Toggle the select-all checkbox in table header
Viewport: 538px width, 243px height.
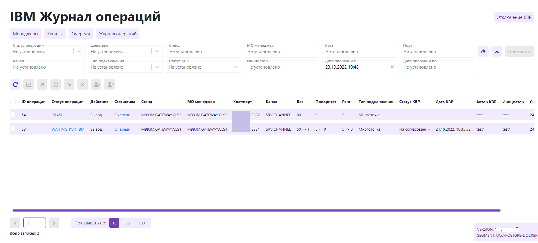click(13, 102)
